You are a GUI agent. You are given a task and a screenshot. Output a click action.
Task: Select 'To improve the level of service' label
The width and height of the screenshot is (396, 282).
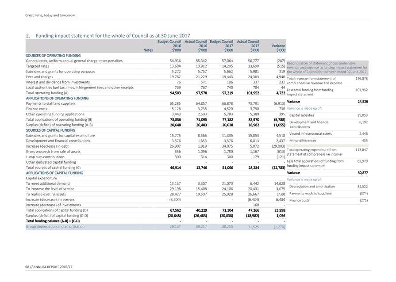50,189
